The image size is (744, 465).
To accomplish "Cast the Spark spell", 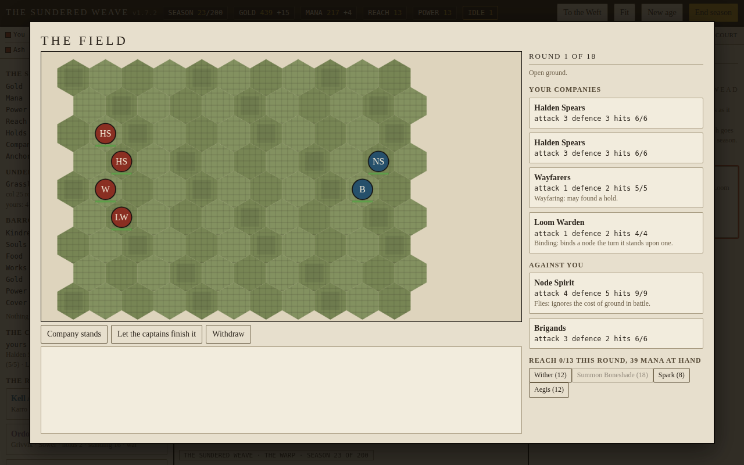I will (671, 375).
